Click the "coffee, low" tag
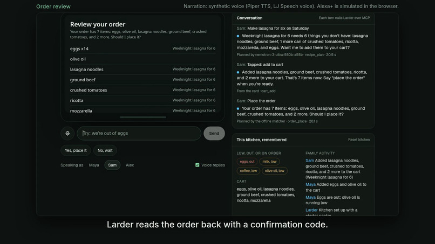This screenshot has width=435, height=244. (x=248, y=171)
